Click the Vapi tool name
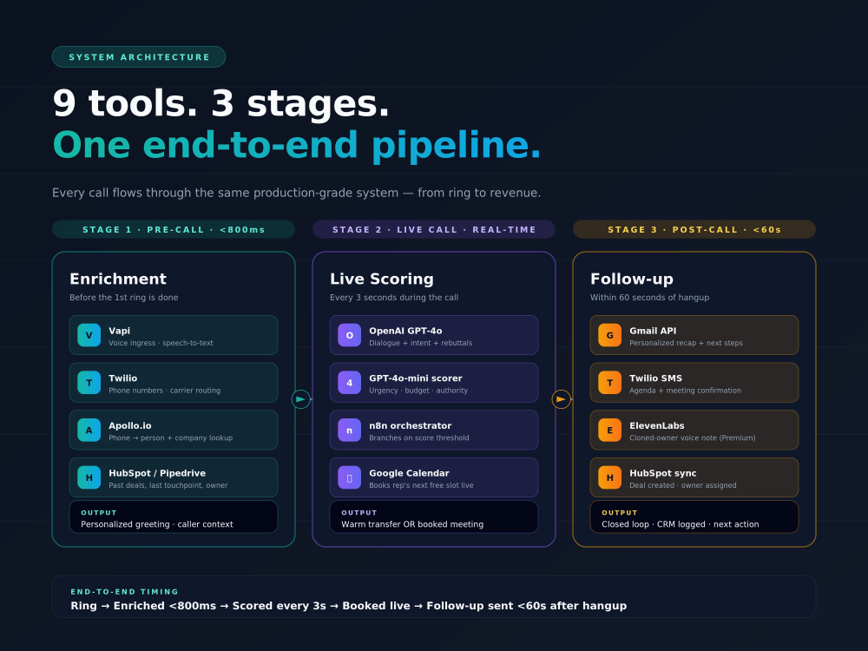The height and width of the screenshot is (651, 868). 119,331
